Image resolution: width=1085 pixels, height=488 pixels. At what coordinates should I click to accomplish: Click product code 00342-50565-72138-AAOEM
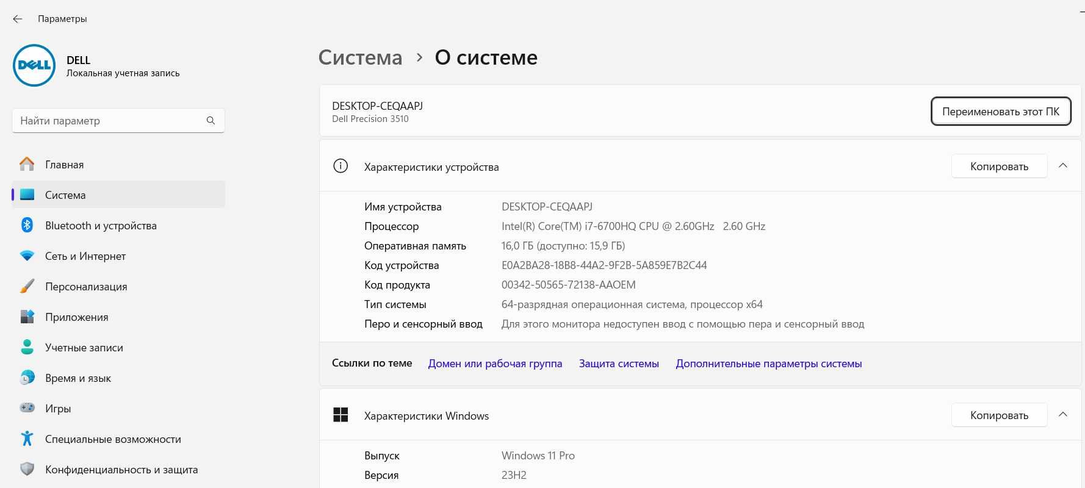click(569, 285)
